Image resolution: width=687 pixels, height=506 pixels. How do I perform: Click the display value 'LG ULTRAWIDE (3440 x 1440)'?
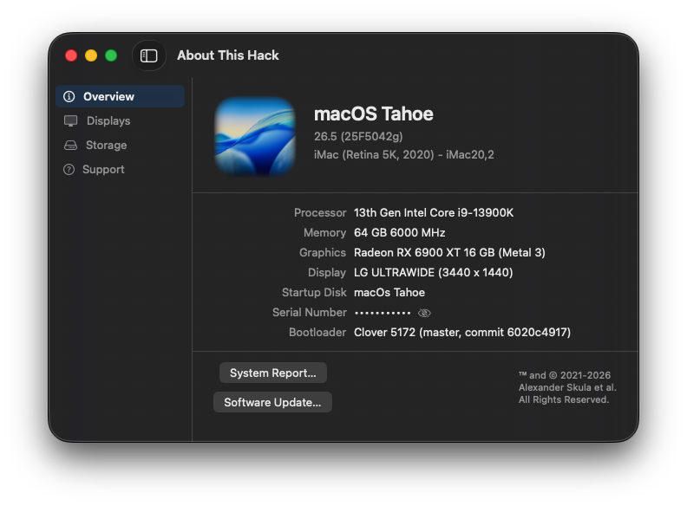[x=434, y=272]
